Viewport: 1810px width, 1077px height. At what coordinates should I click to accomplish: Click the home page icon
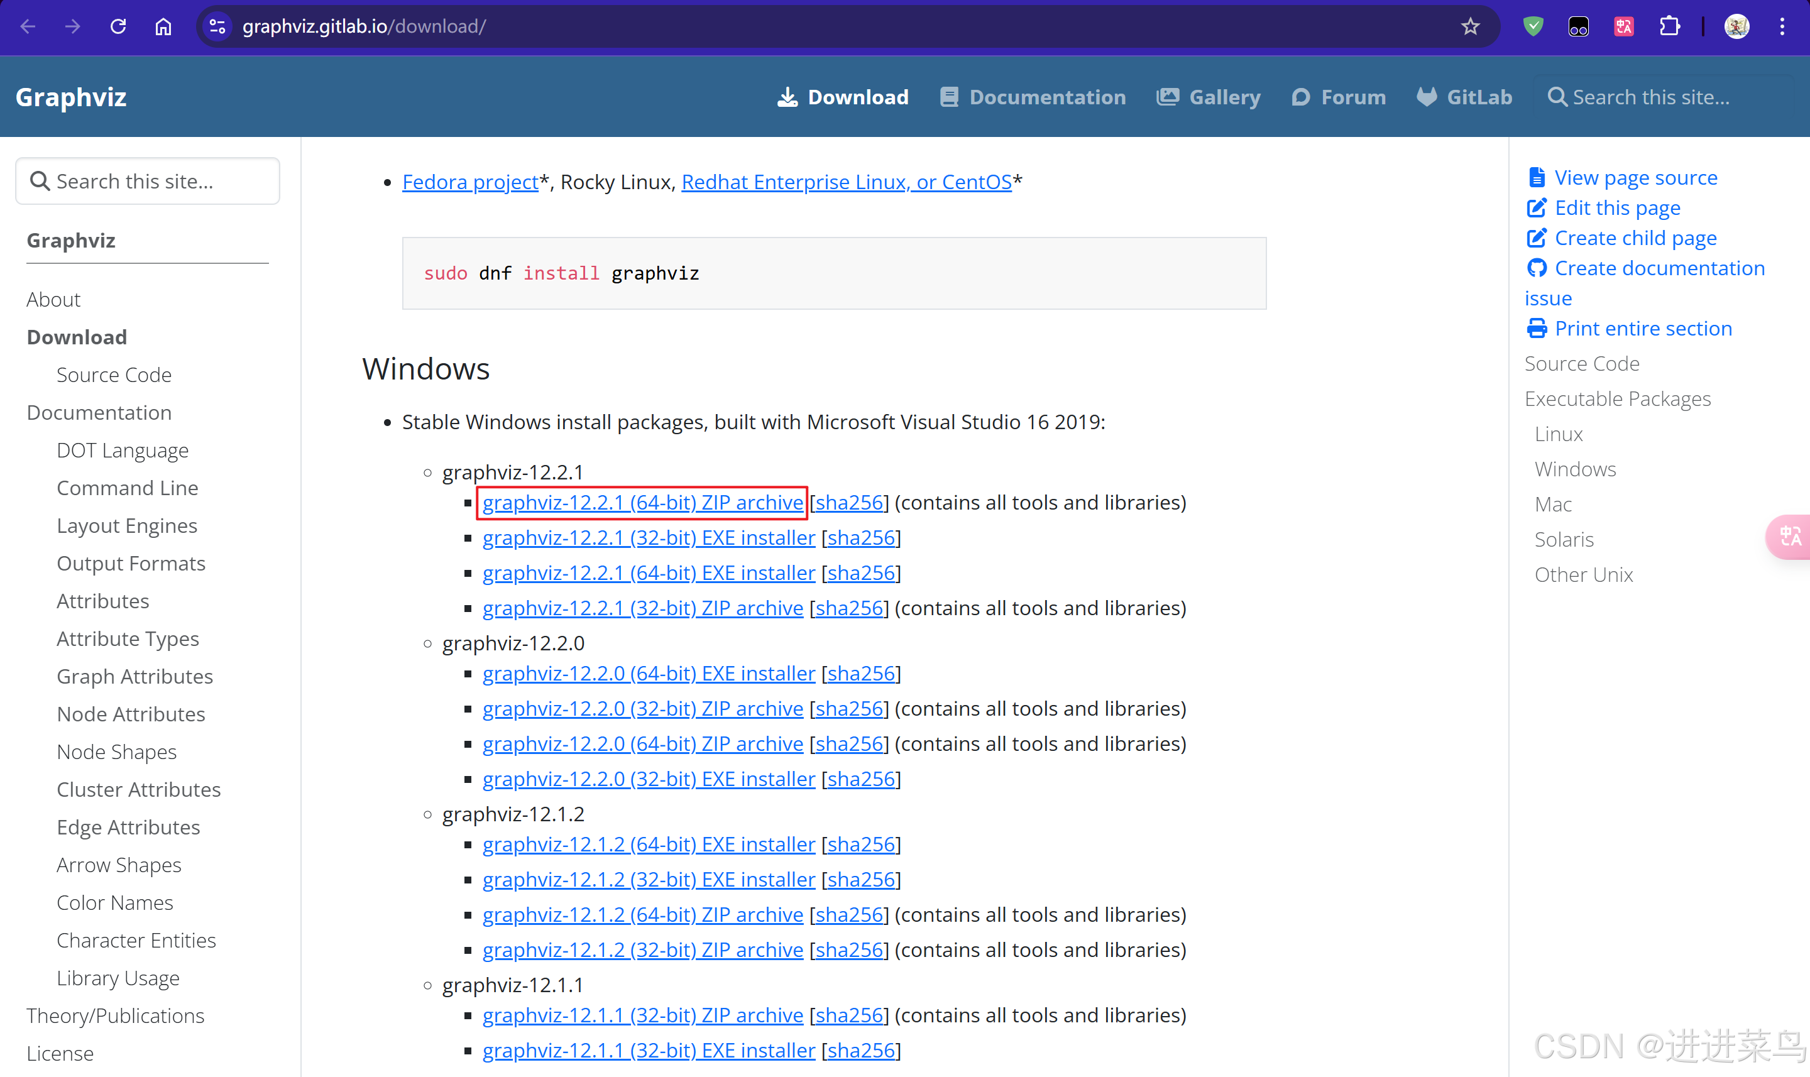pyautogui.click(x=163, y=27)
